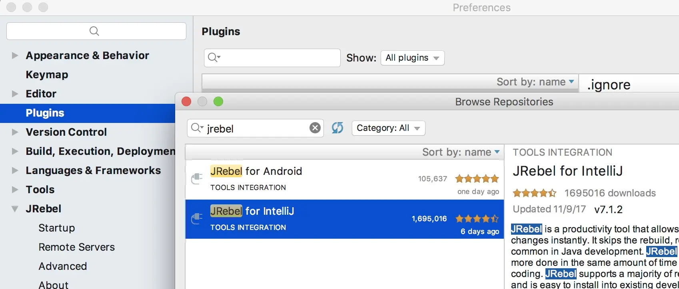Select Keymap in the settings sidebar

47,75
